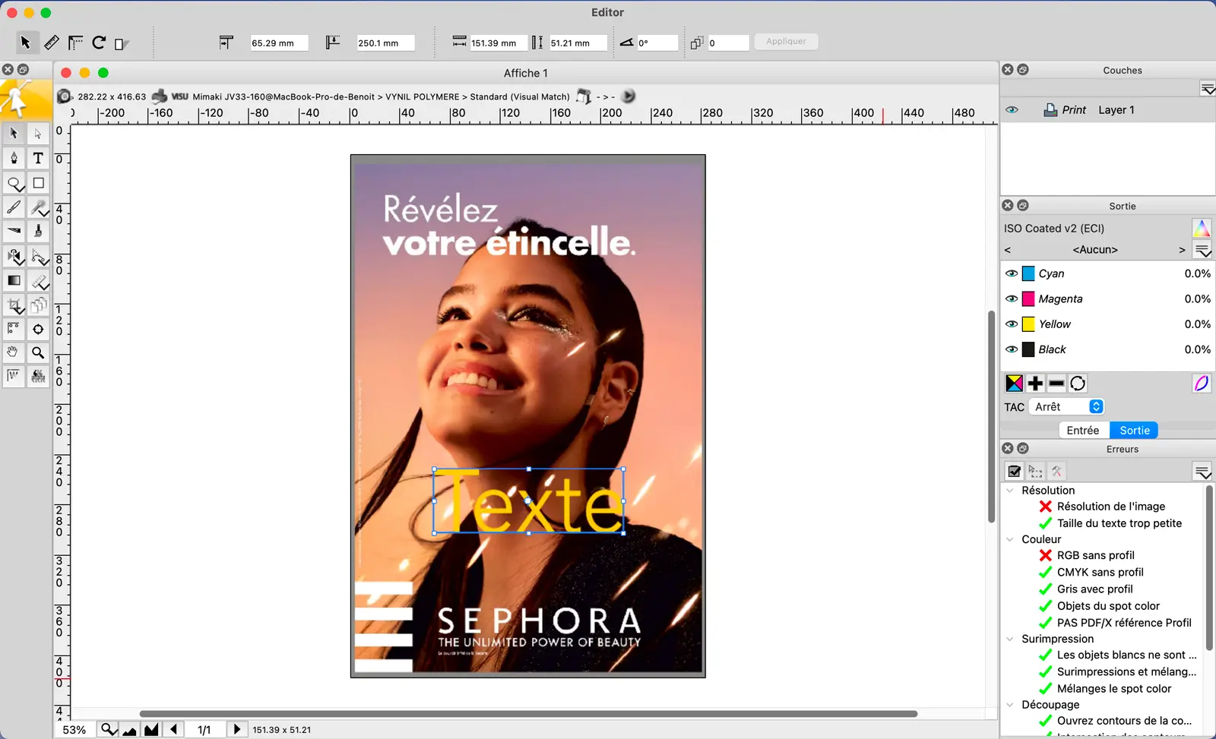Click the round arrow button after media path
Viewport: 1216px width, 739px height.
coord(629,96)
